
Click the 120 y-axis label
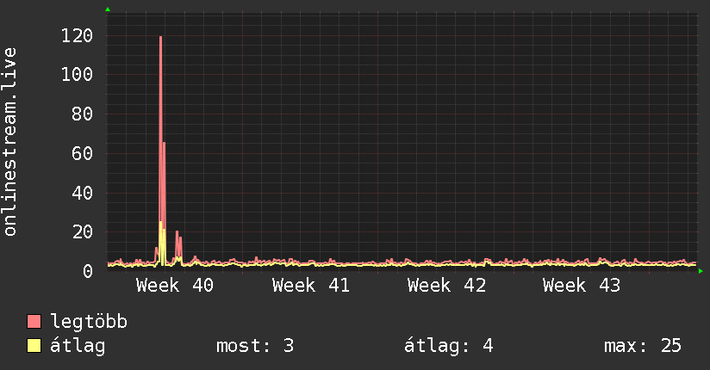77,36
